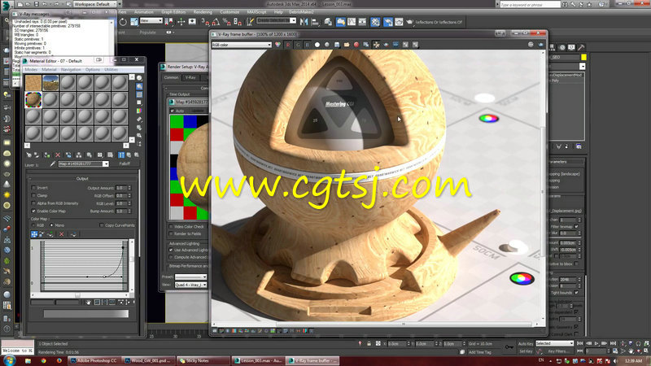Toggle the Invert checkbox in Output rollout
Screen dimensions: 651x366
pyautogui.click(x=33, y=188)
